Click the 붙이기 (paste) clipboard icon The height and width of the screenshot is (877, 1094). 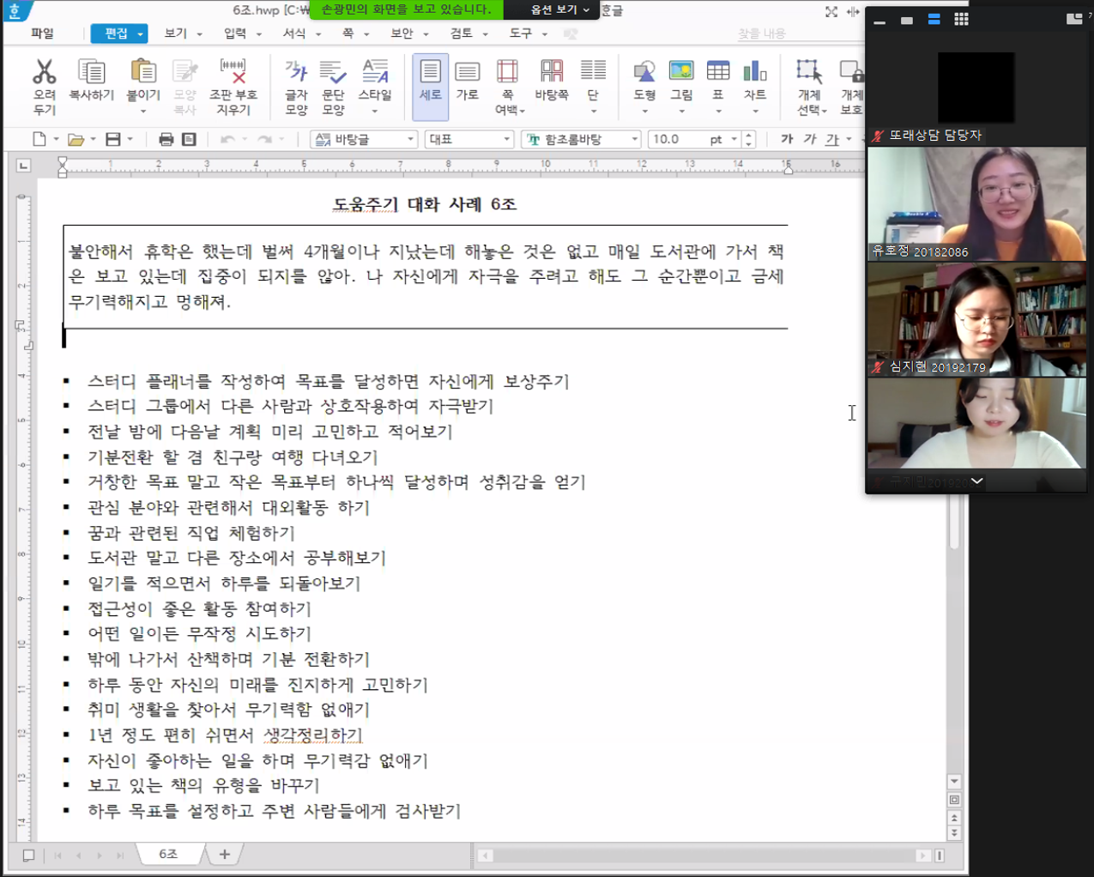(143, 72)
